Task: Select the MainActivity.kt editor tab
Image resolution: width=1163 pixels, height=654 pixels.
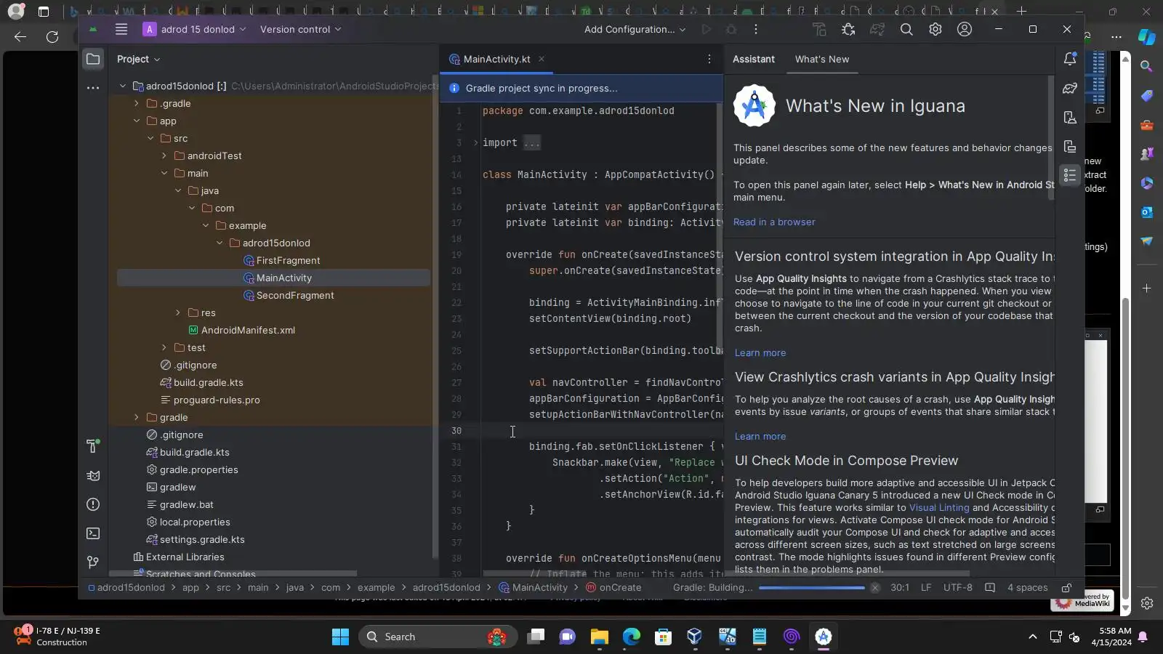Action: click(x=496, y=59)
